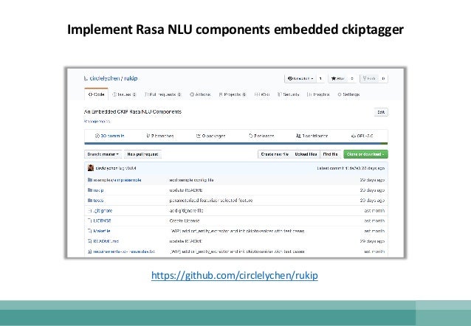Switch to the Wiki tab
The height and width of the screenshot is (326, 471).
(262, 94)
